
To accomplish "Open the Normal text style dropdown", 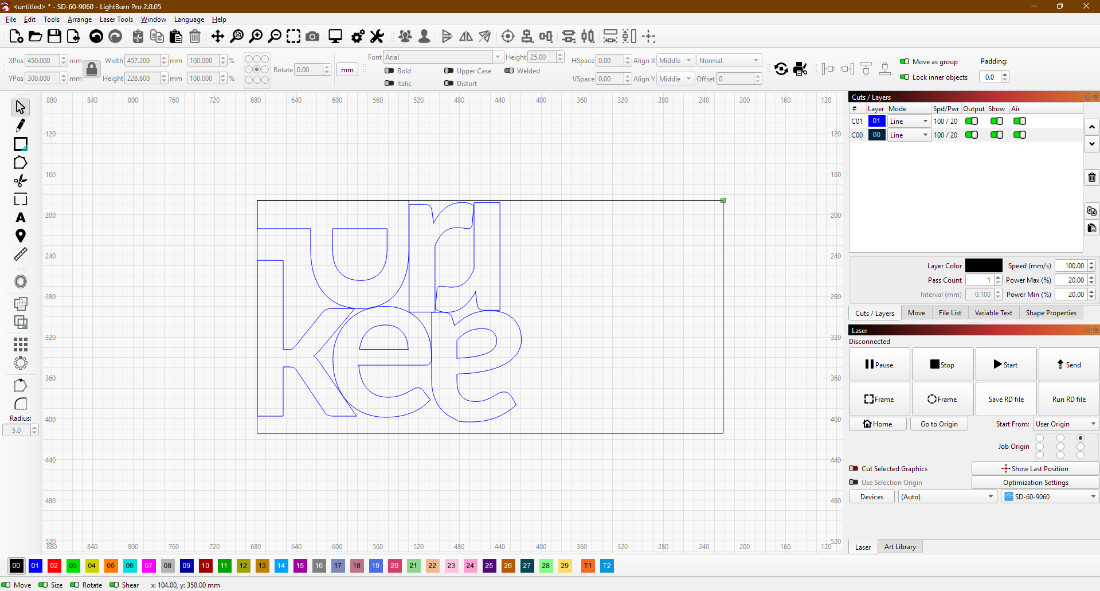I will point(729,61).
